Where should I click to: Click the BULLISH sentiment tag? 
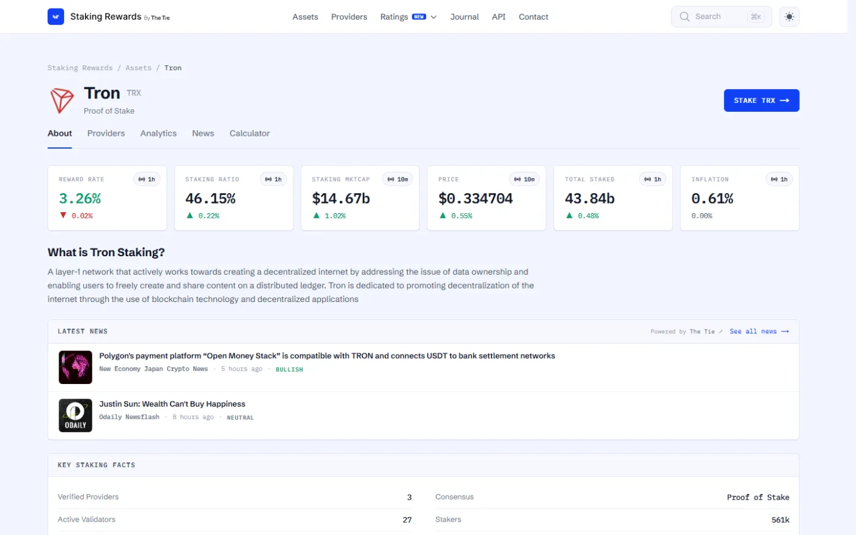tap(289, 369)
